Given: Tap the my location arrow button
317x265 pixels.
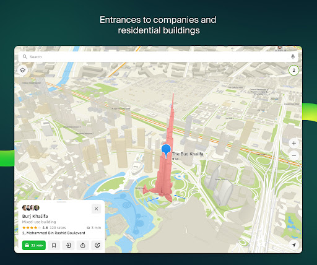Looking at the screenshot, I should pos(294,245).
